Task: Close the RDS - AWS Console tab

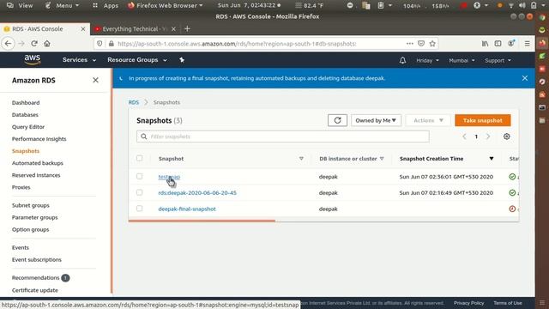Action: [x=83, y=29]
